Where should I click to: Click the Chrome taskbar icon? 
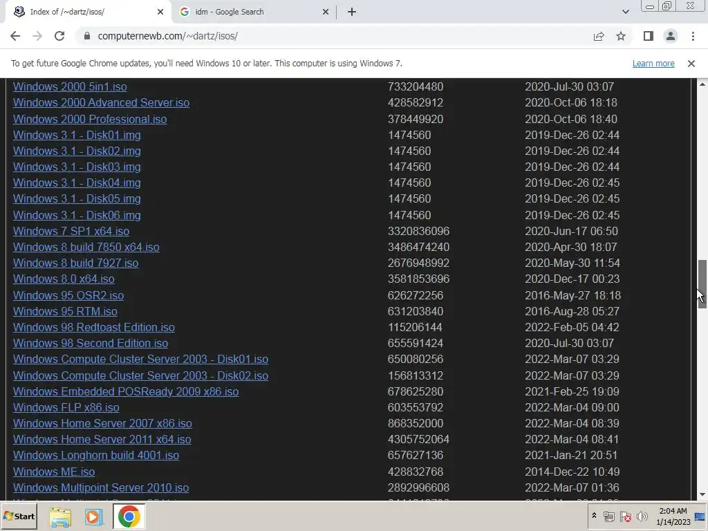pyautogui.click(x=129, y=516)
